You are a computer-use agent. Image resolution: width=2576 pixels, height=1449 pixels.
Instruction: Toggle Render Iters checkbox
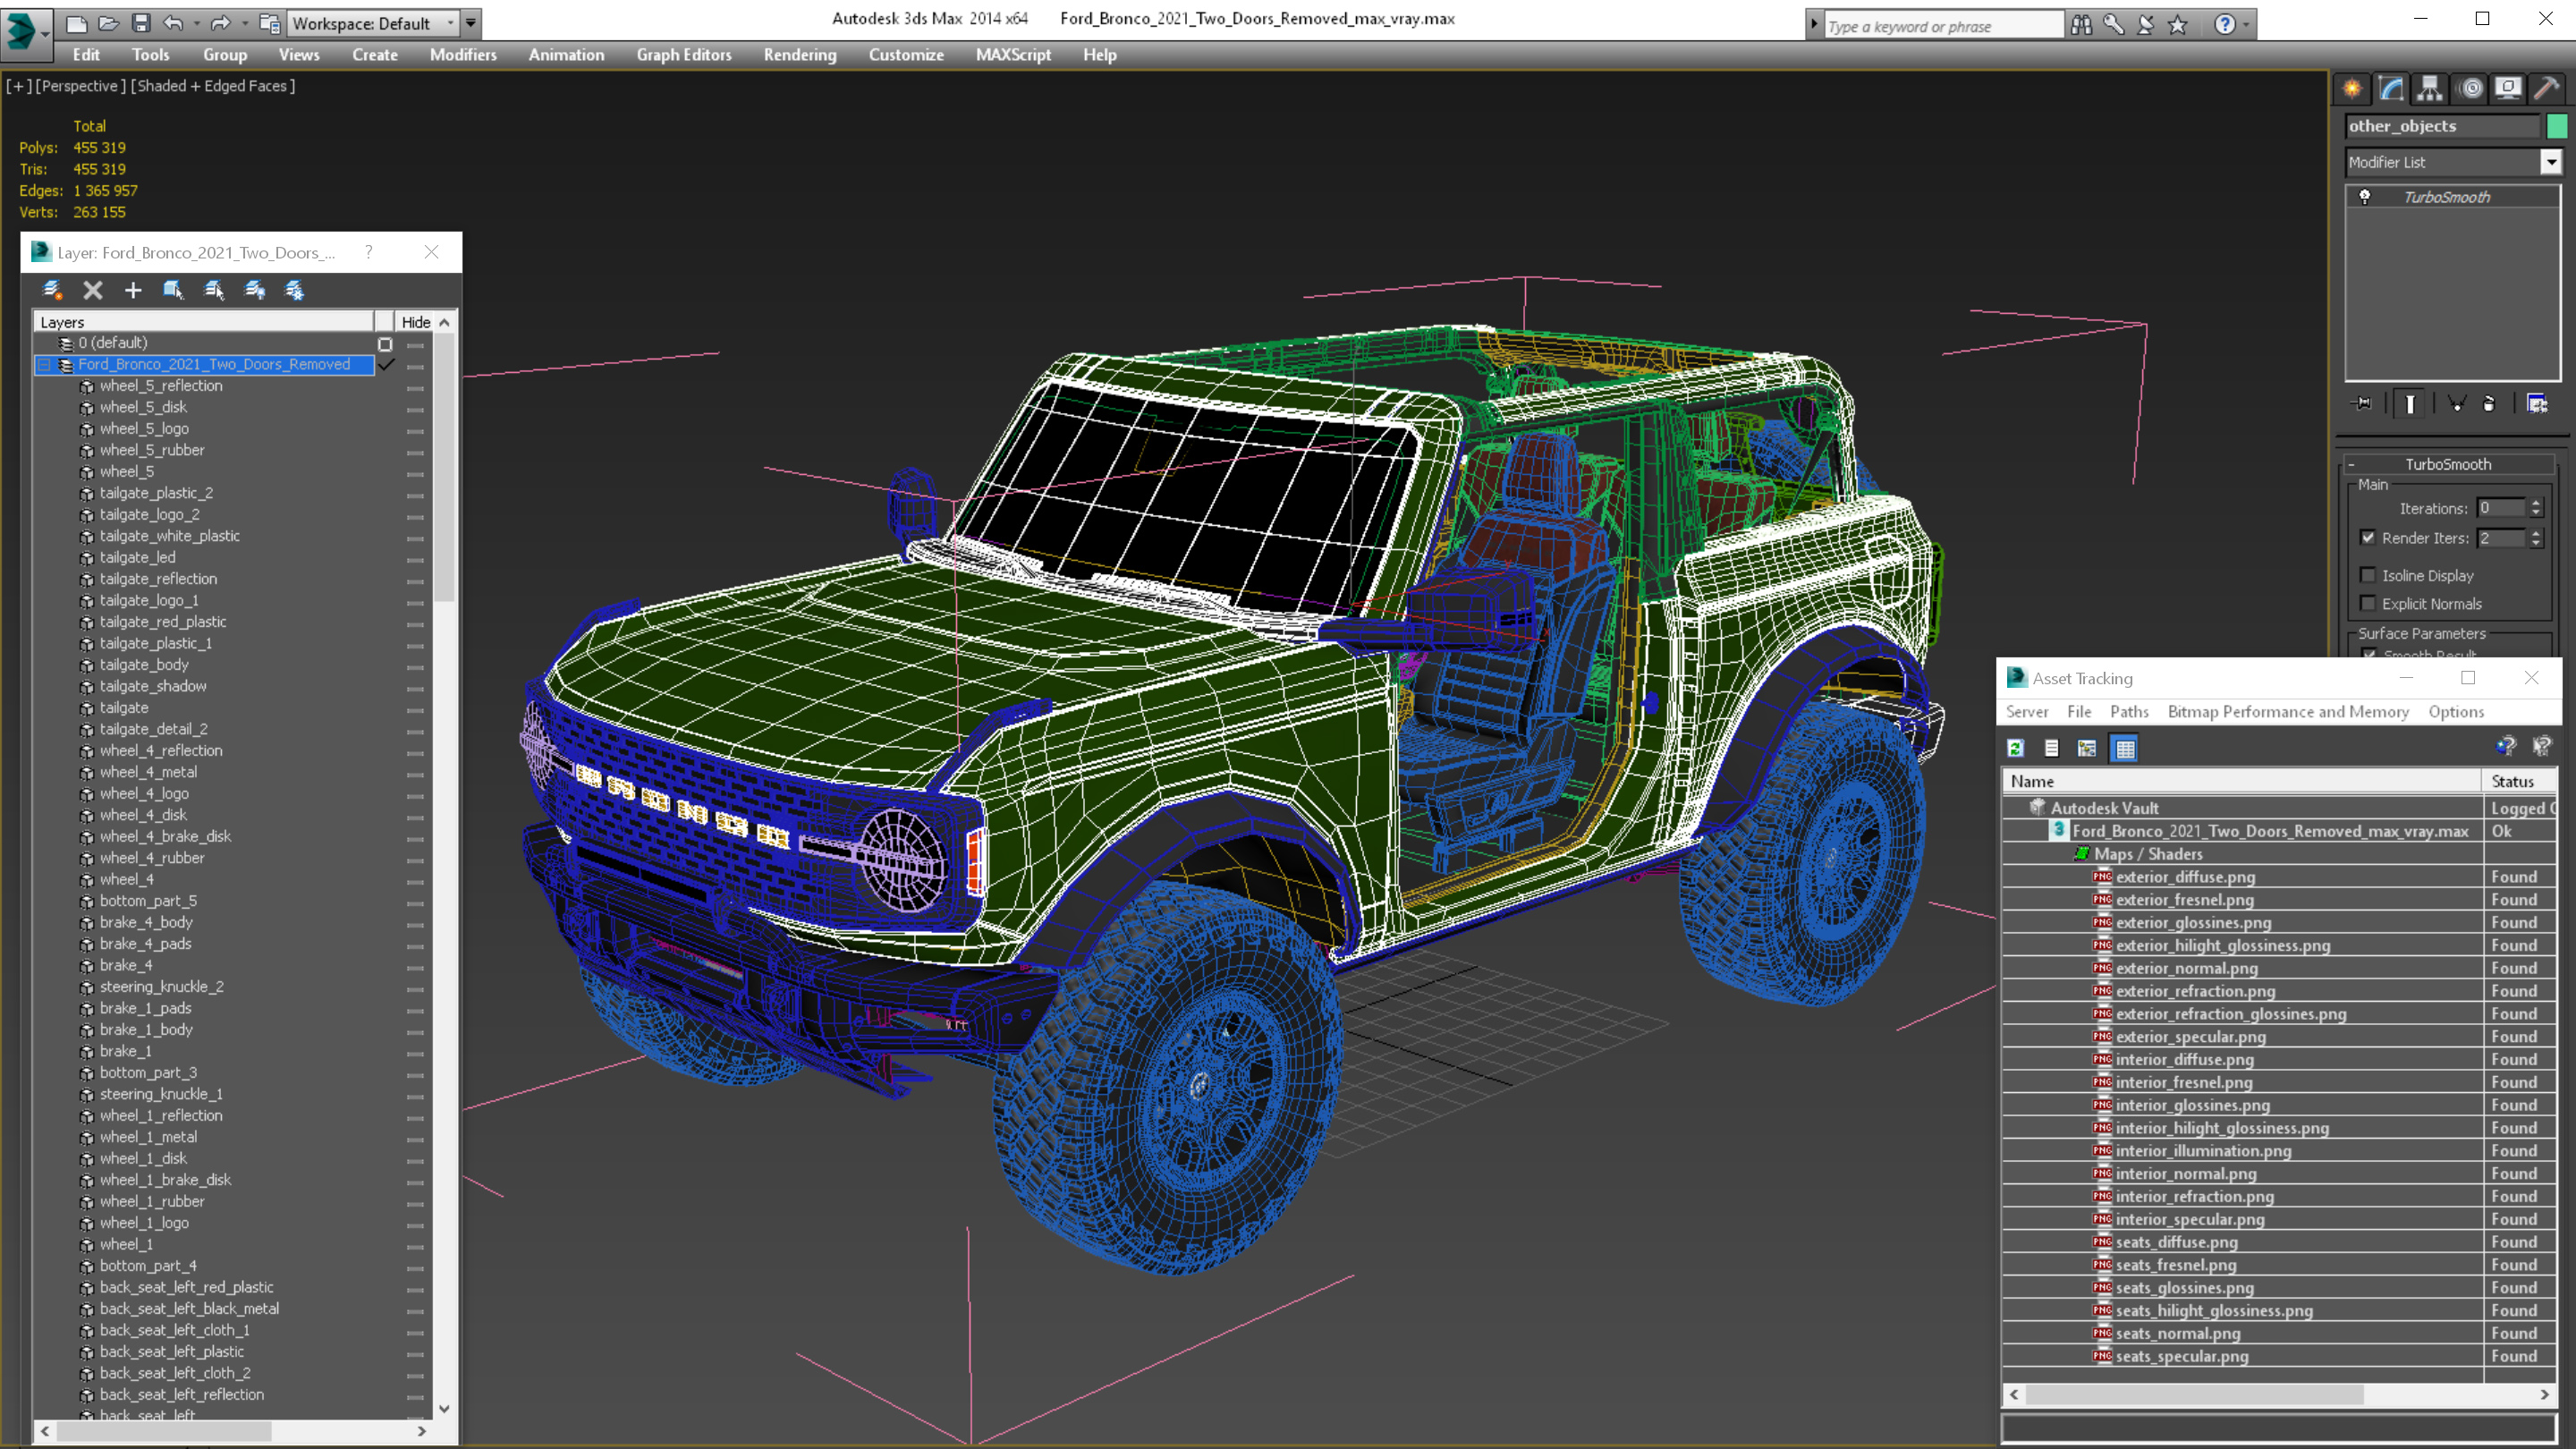click(x=2368, y=538)
